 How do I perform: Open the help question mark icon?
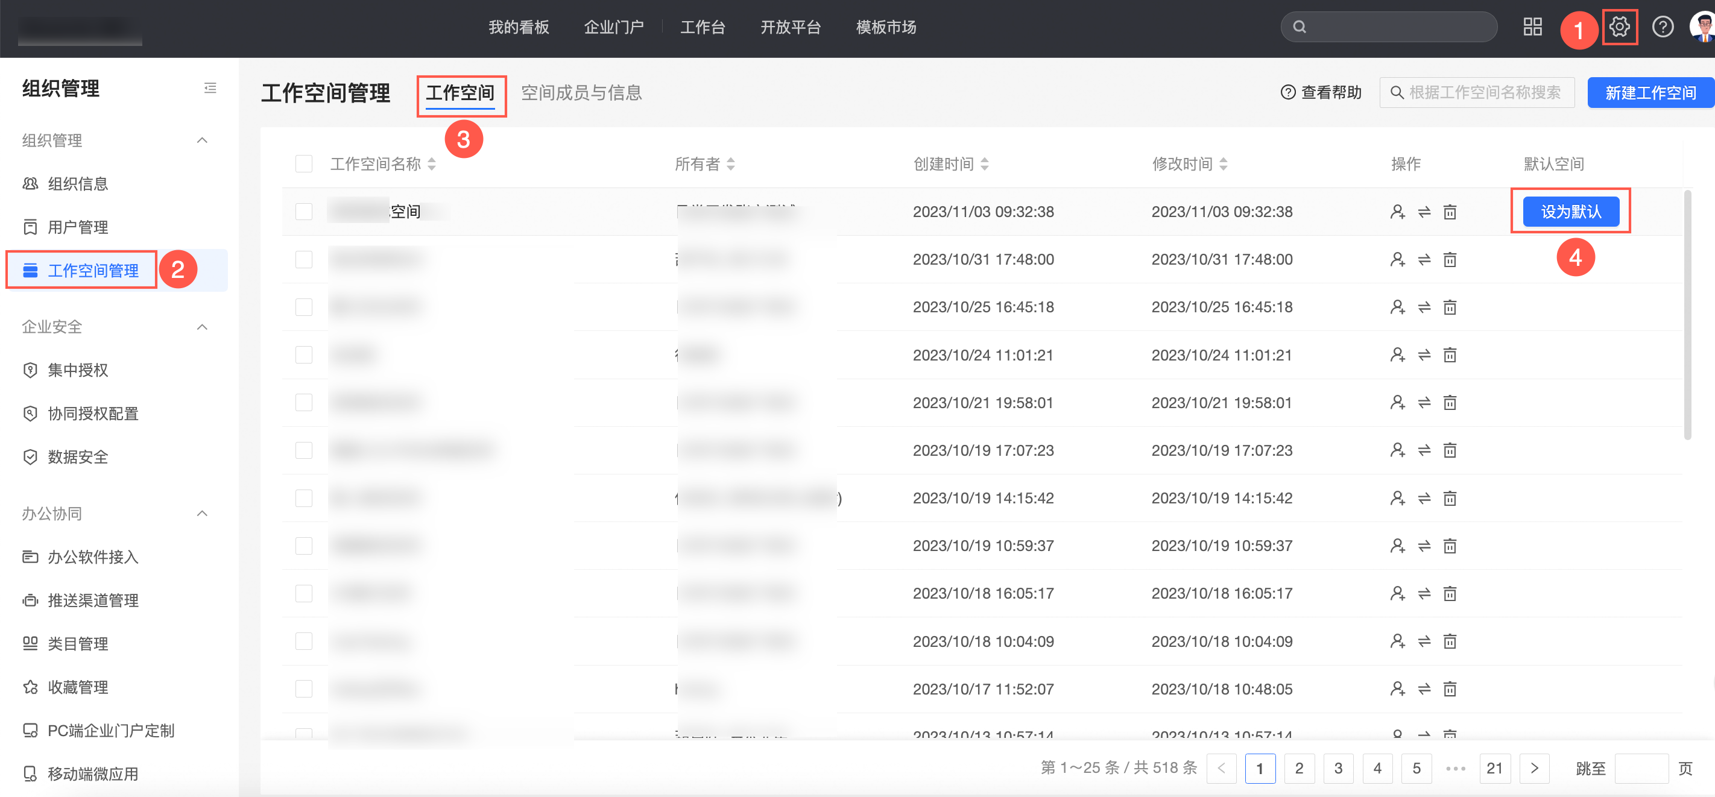tap(1663, 27)
